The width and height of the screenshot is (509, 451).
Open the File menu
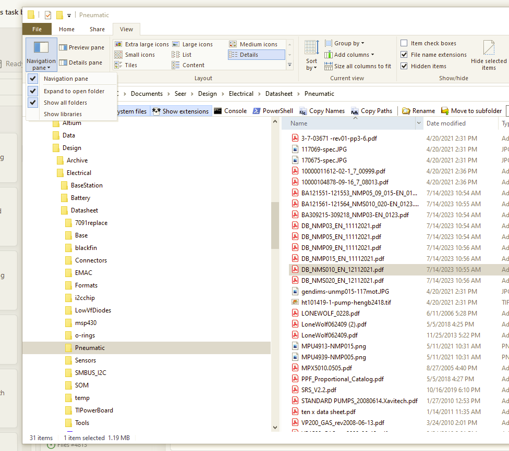pos(37,29)
